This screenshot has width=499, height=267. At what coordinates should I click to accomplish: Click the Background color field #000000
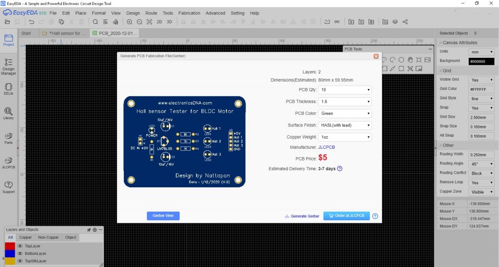click(x=481, y=61)
